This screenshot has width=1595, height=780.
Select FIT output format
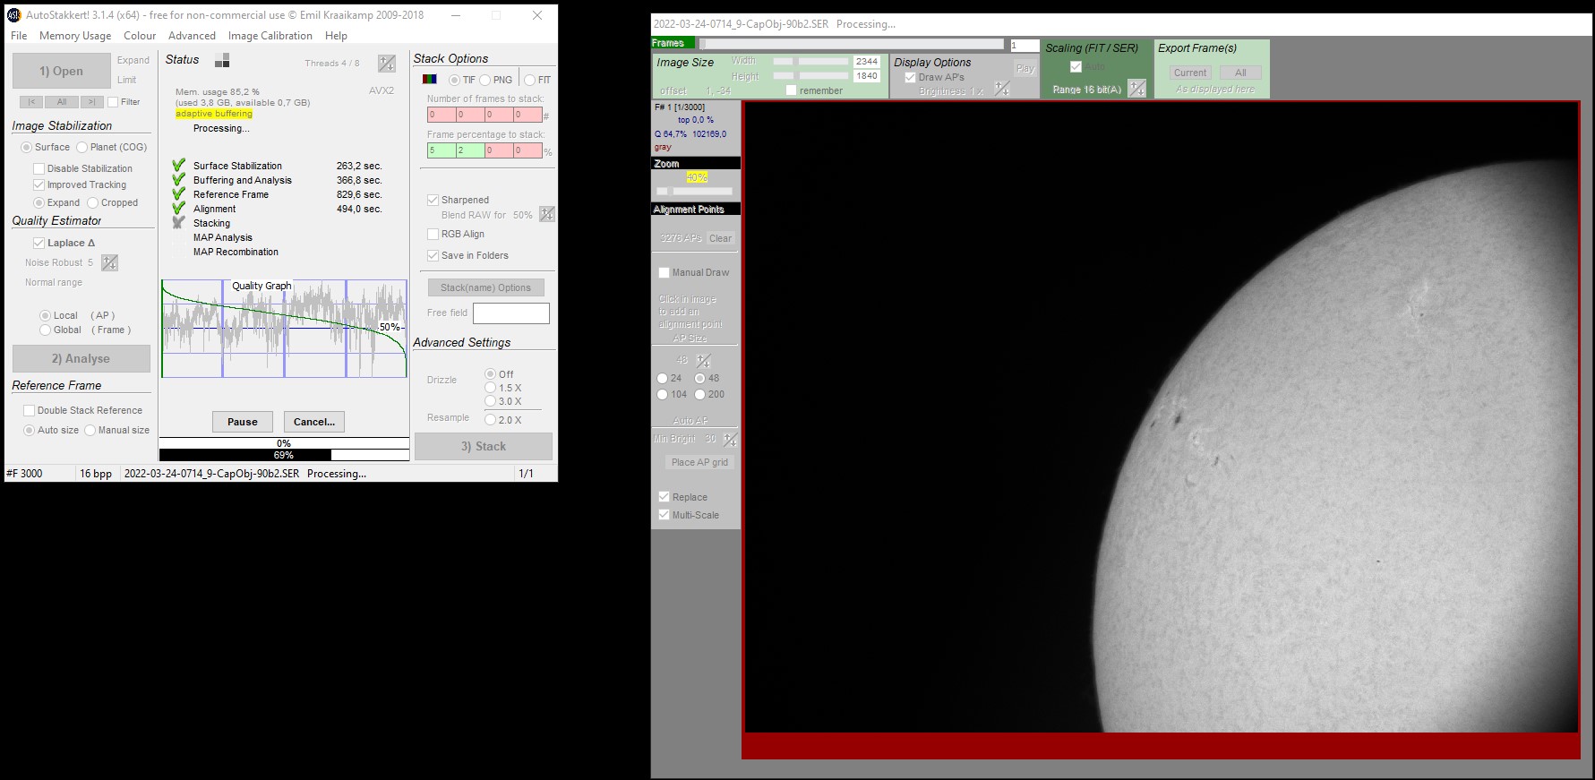[x=529, y=80]
